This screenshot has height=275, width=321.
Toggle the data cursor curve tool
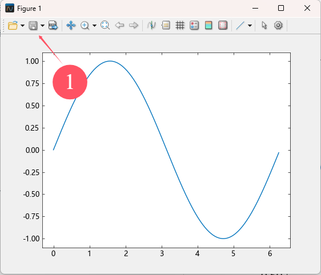click(x=151, y=25)
